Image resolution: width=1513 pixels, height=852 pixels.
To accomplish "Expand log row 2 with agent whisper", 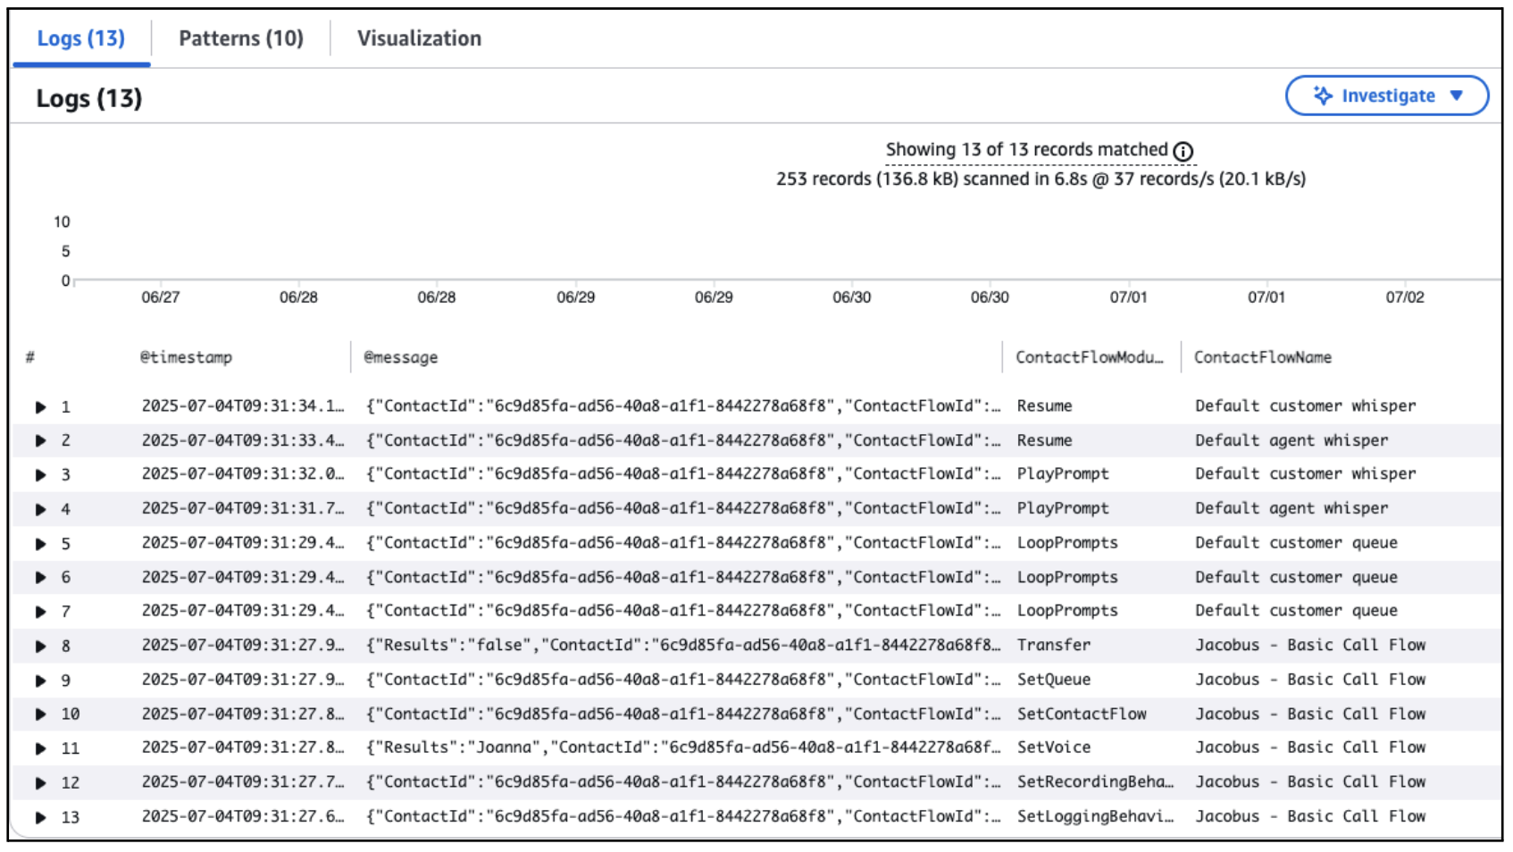I will pyautogui.click(x=40, y=441).
